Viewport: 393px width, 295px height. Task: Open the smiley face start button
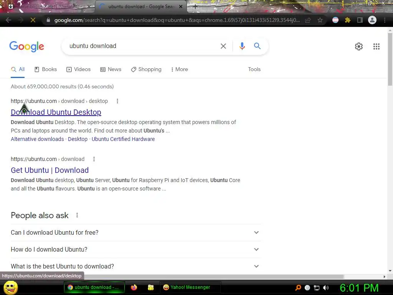(11, 287)
